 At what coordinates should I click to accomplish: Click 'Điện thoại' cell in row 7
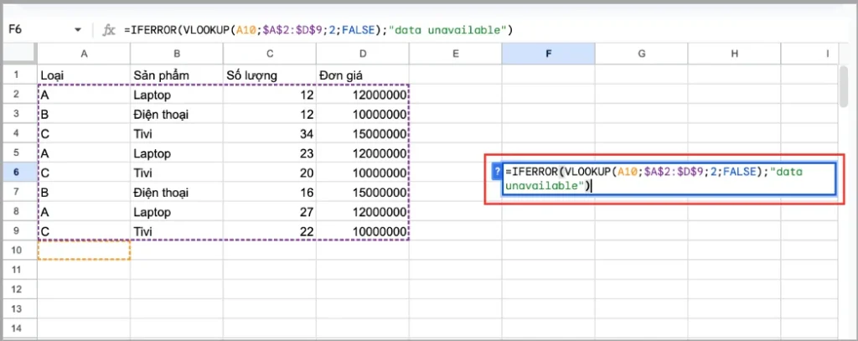[x=177, y=192]
